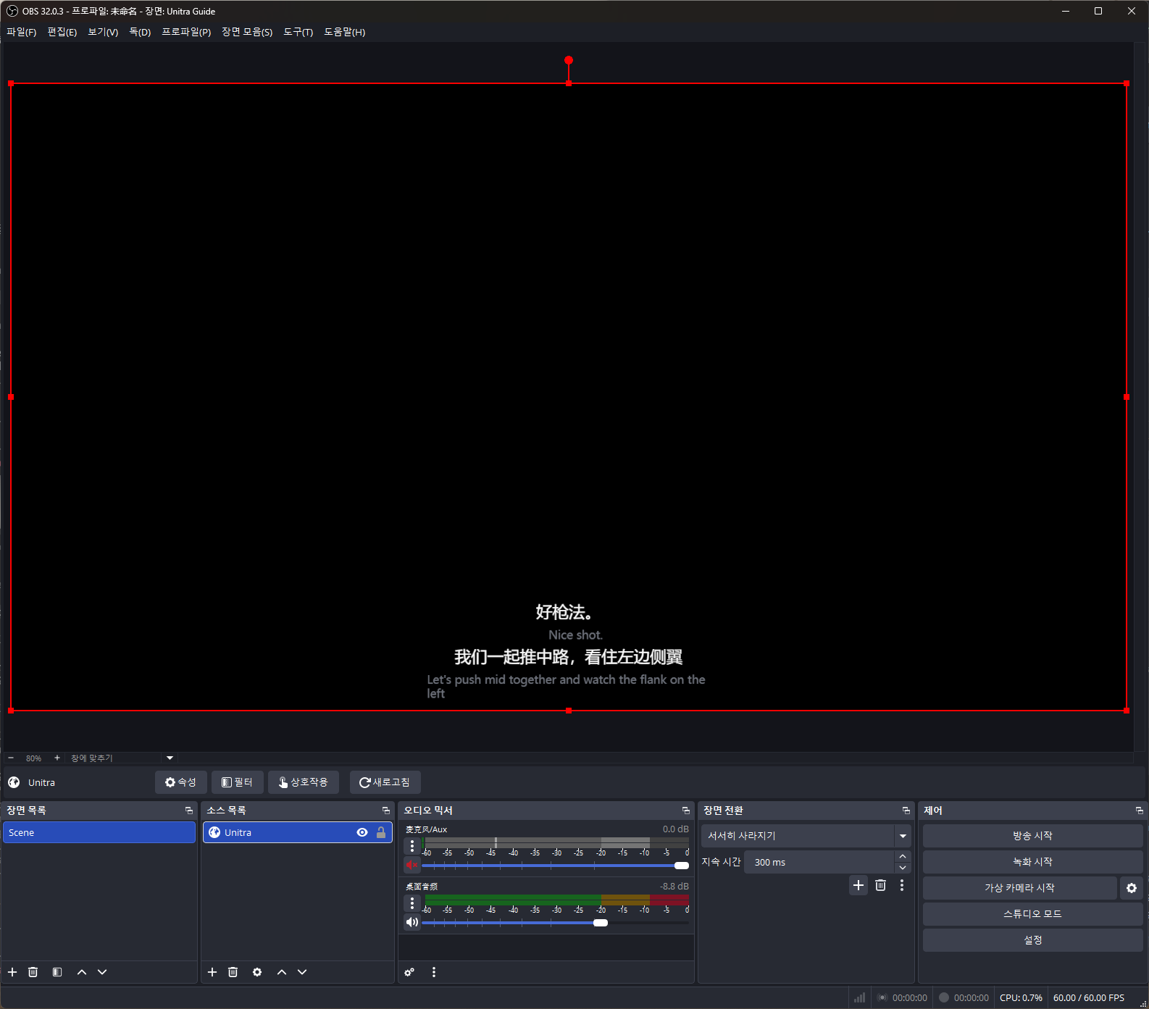The width and height of the screenshot is (1149, 1009).
Task: Toggle visibility eye of Unitra source
Action: (x=362, y=832)
